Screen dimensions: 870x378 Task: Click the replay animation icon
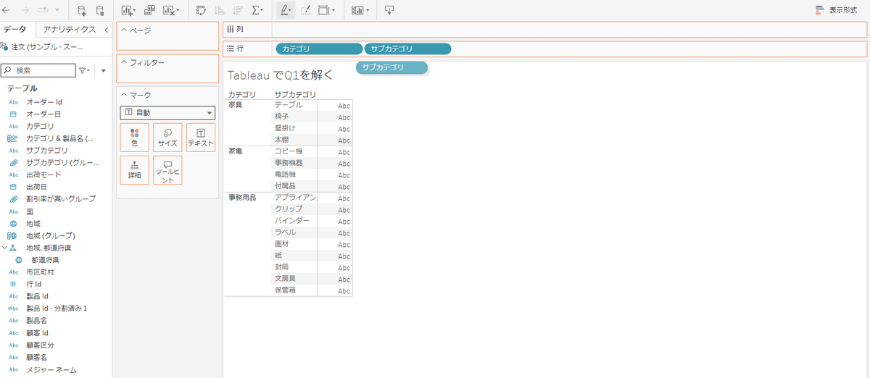(x=42, y=10)
